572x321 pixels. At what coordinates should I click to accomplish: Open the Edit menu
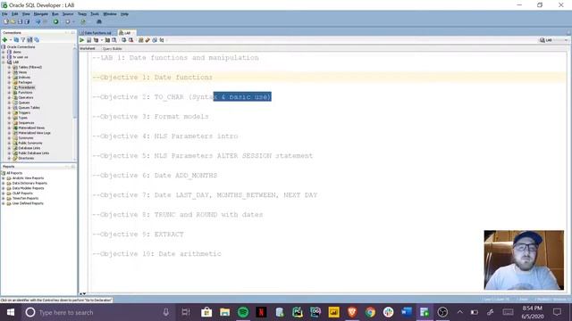coord(14,14)
